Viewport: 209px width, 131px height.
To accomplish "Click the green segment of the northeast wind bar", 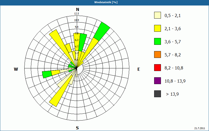I will point(102,31).
